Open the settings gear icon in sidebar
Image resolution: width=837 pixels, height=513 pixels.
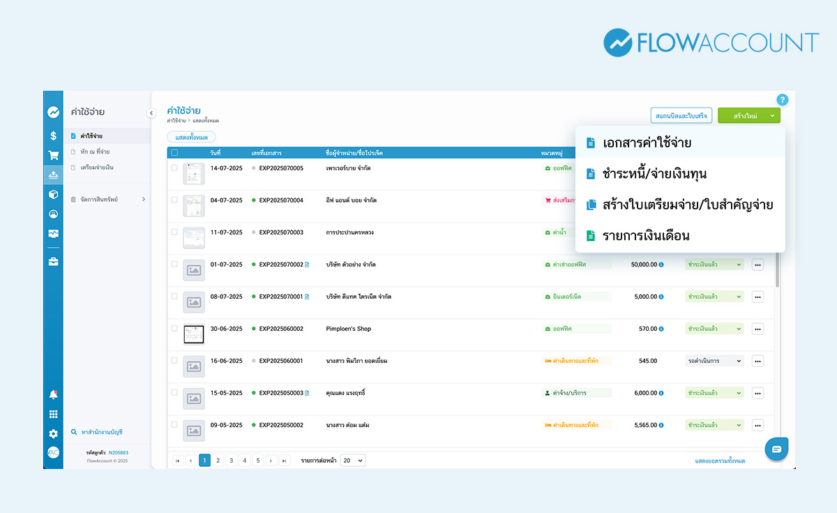click(x=53, y=433)
